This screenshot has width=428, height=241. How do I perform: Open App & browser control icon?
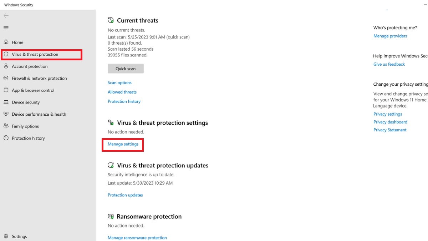[x=6, y=90]
